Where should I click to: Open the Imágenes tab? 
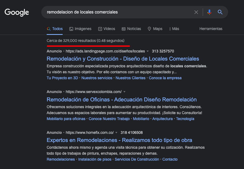click(80, 29)
